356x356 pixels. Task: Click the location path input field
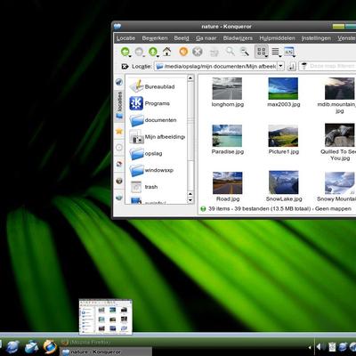coord(216,66)
